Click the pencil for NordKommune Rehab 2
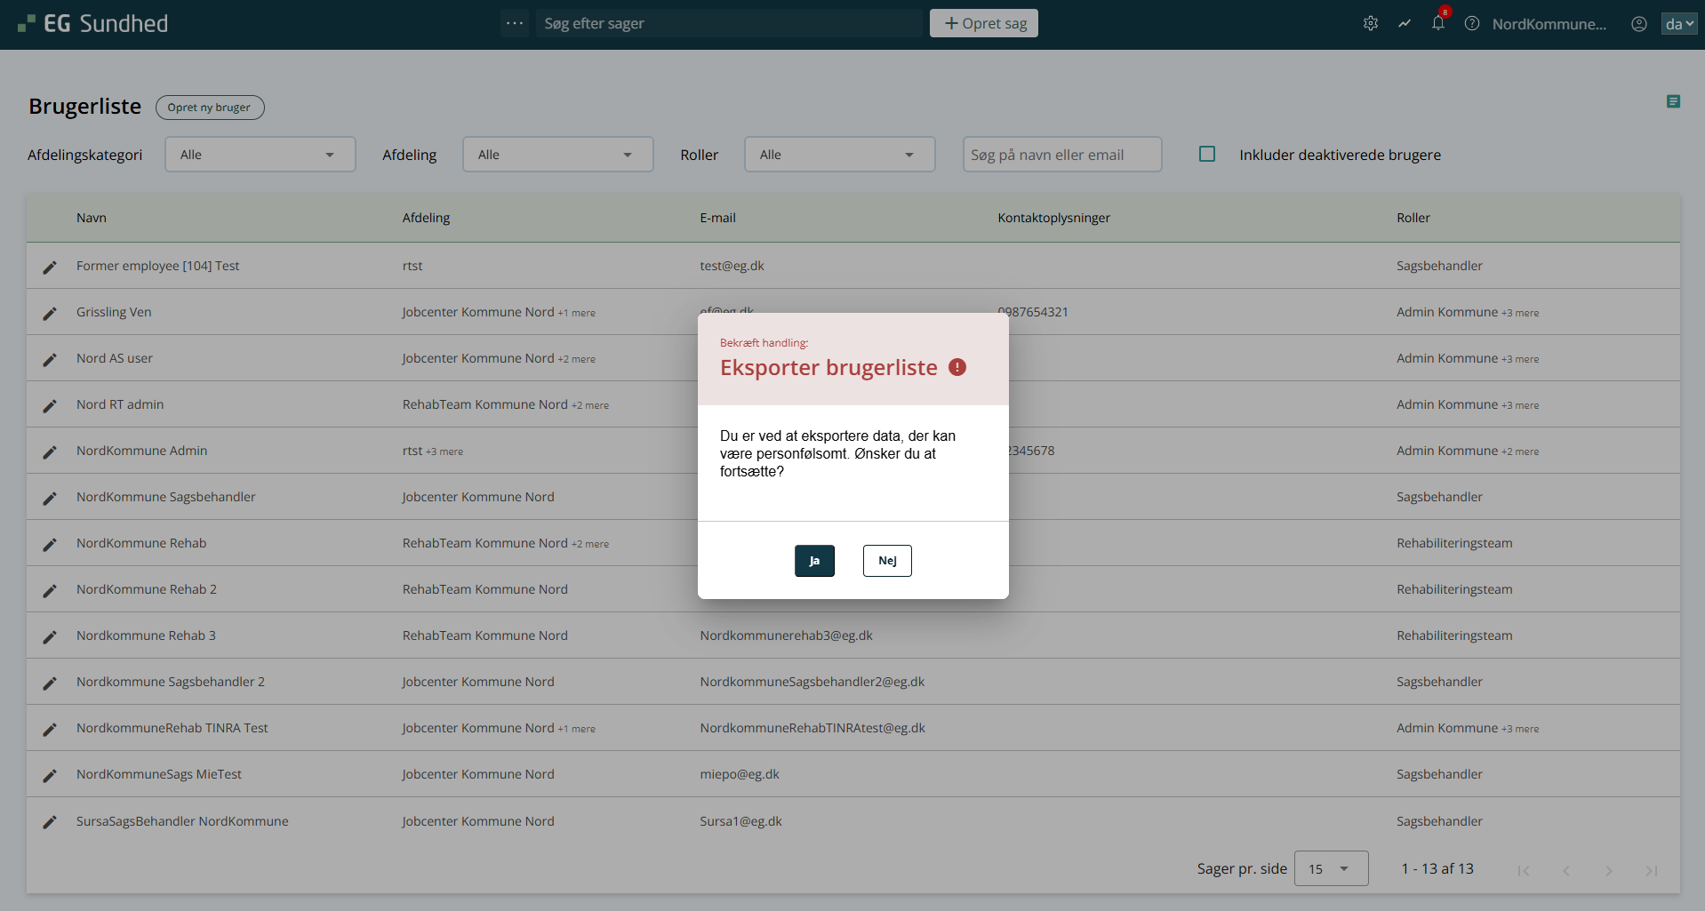The image size is (1705, 911). (x=50, y=590)
